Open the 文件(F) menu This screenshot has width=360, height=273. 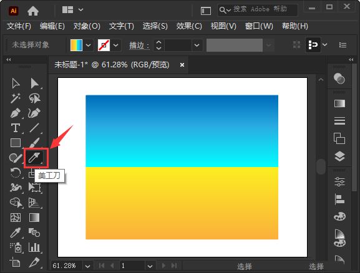click(x=19, y=26)
